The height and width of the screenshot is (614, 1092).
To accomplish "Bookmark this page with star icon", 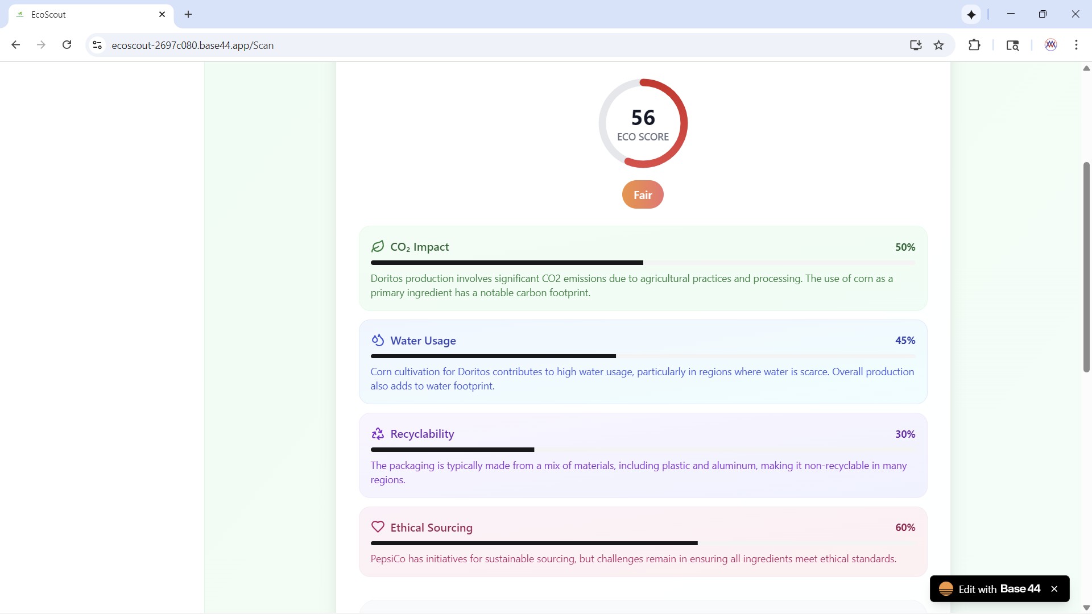I will pos(938,45).
